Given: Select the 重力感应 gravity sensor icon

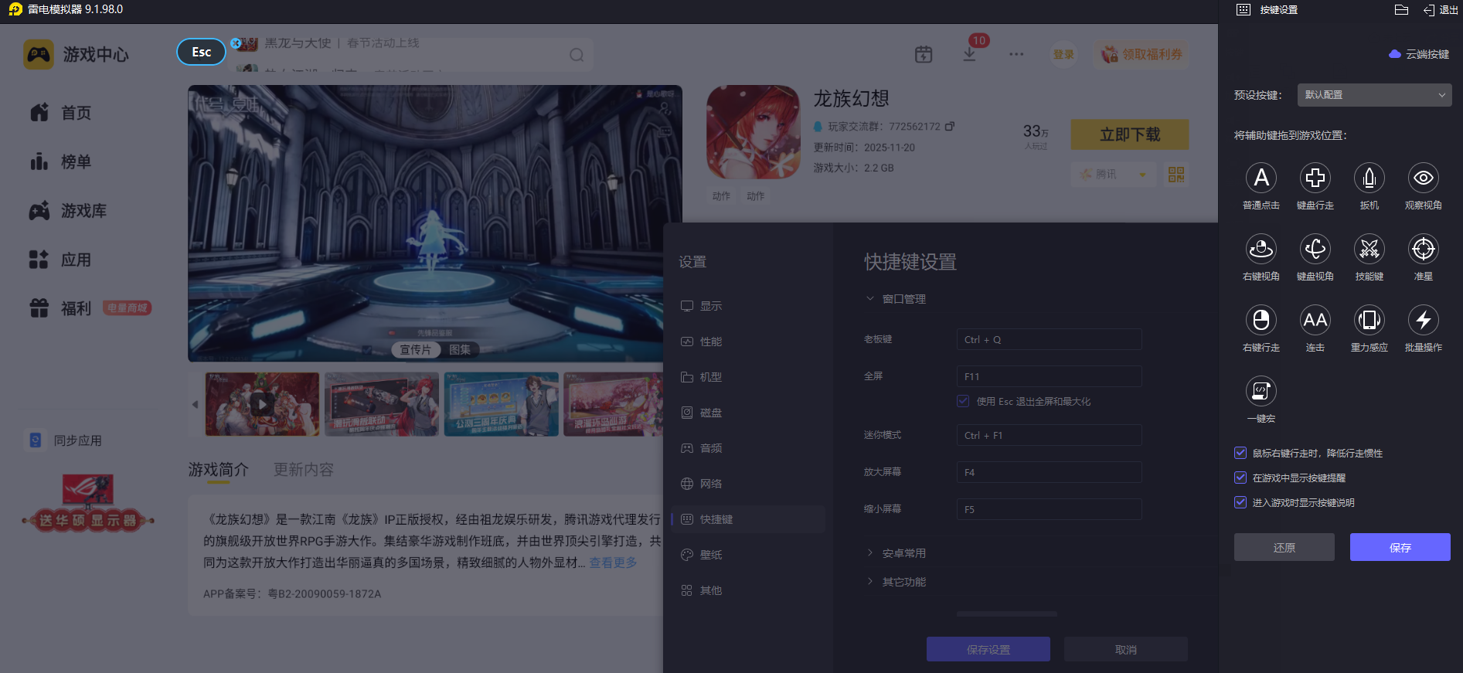Looking at the screenshot, I should pyautogui.click(x=1369, y=320).
